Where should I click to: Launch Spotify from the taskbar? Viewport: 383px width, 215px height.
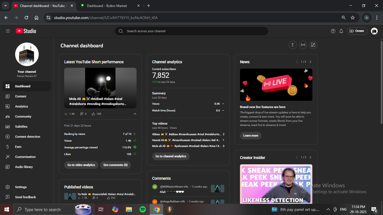(x=142, y=209)
